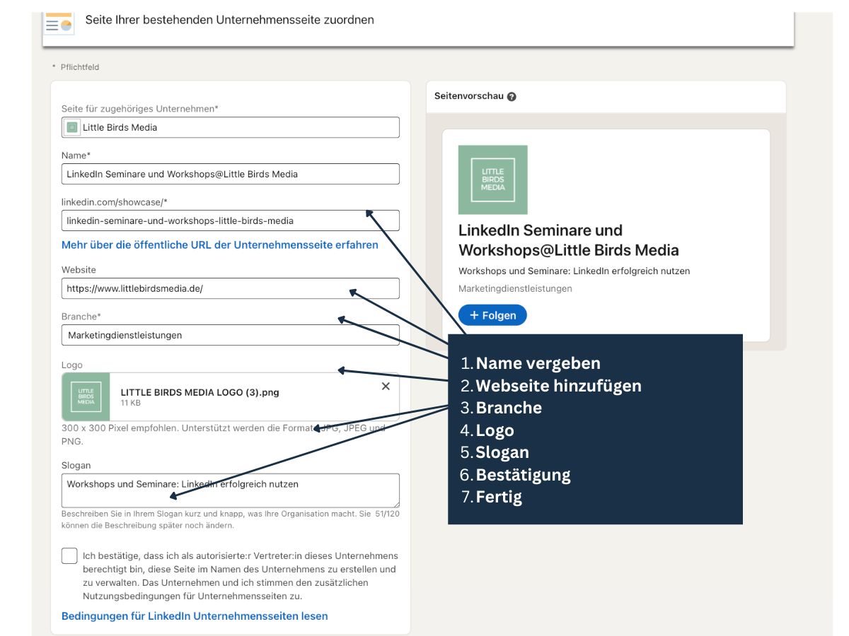Click the preview text 'Marketingdienstleistungen'
The height and width of the screenshot is (636, 849).
tap(515, 288)
